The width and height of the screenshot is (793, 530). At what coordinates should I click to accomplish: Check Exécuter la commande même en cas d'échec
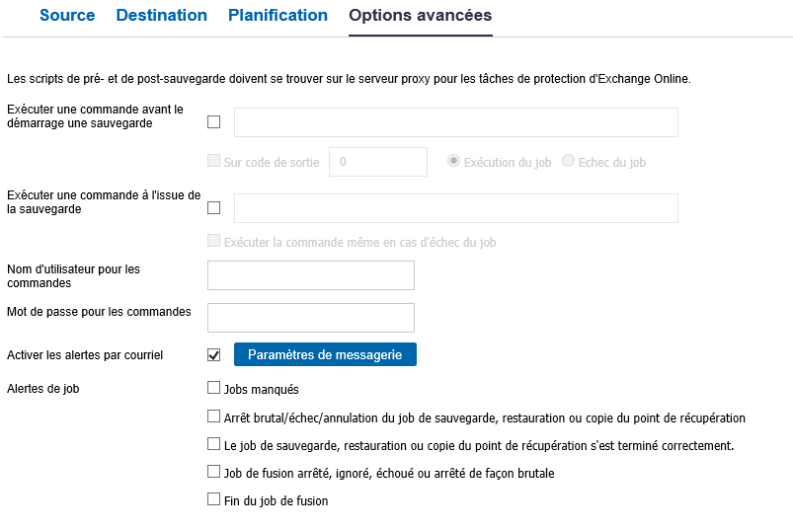click(214, 241)
